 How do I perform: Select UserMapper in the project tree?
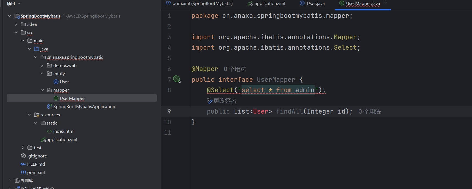pos(72,98)
